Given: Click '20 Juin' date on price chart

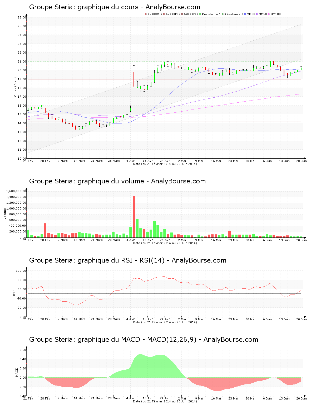Looking at the screenshot, I should (302, 161).
